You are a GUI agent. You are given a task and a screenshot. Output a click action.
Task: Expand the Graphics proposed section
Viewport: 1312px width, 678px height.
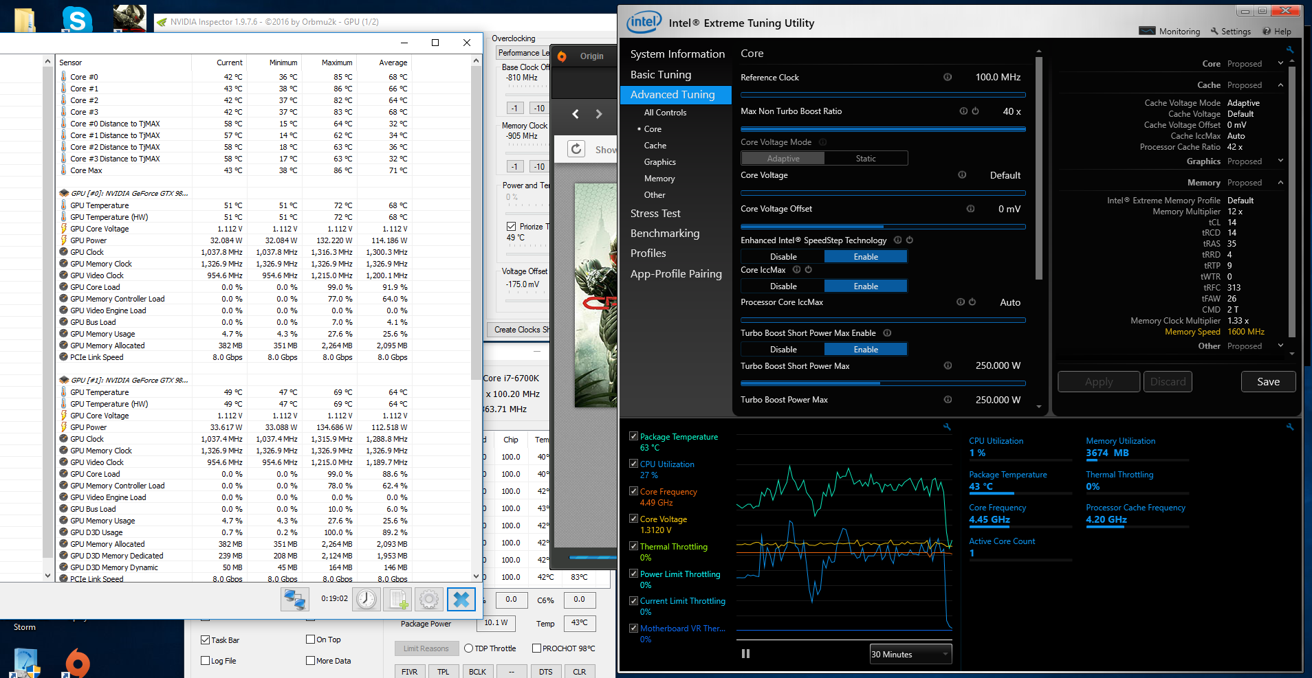pyautogui.click(x=1280, y=161)
